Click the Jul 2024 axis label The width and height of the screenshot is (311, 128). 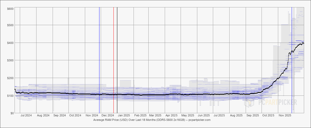26,116
